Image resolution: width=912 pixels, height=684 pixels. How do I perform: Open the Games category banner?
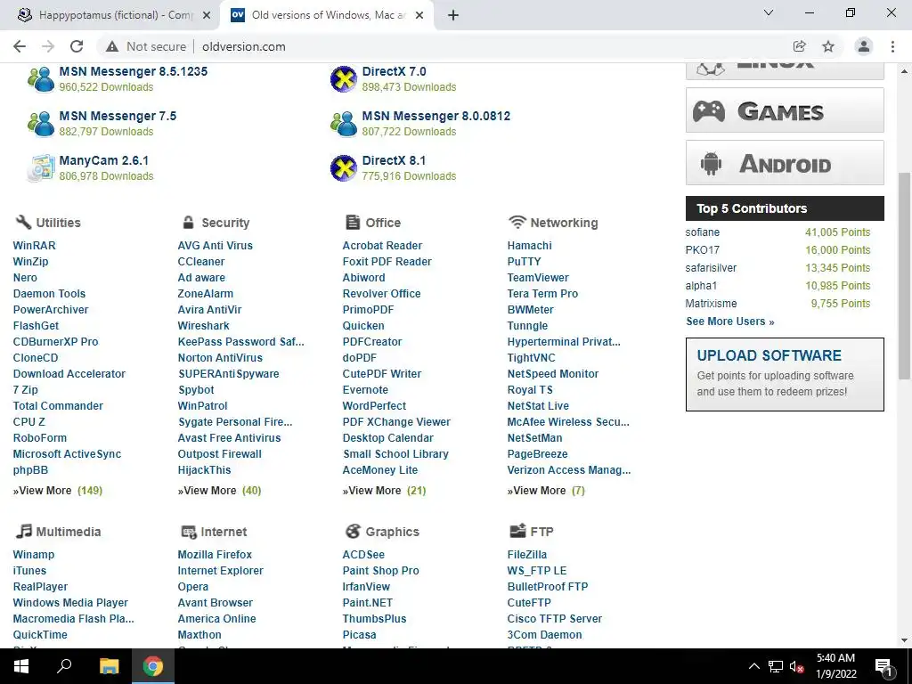(x=785, y=110)
